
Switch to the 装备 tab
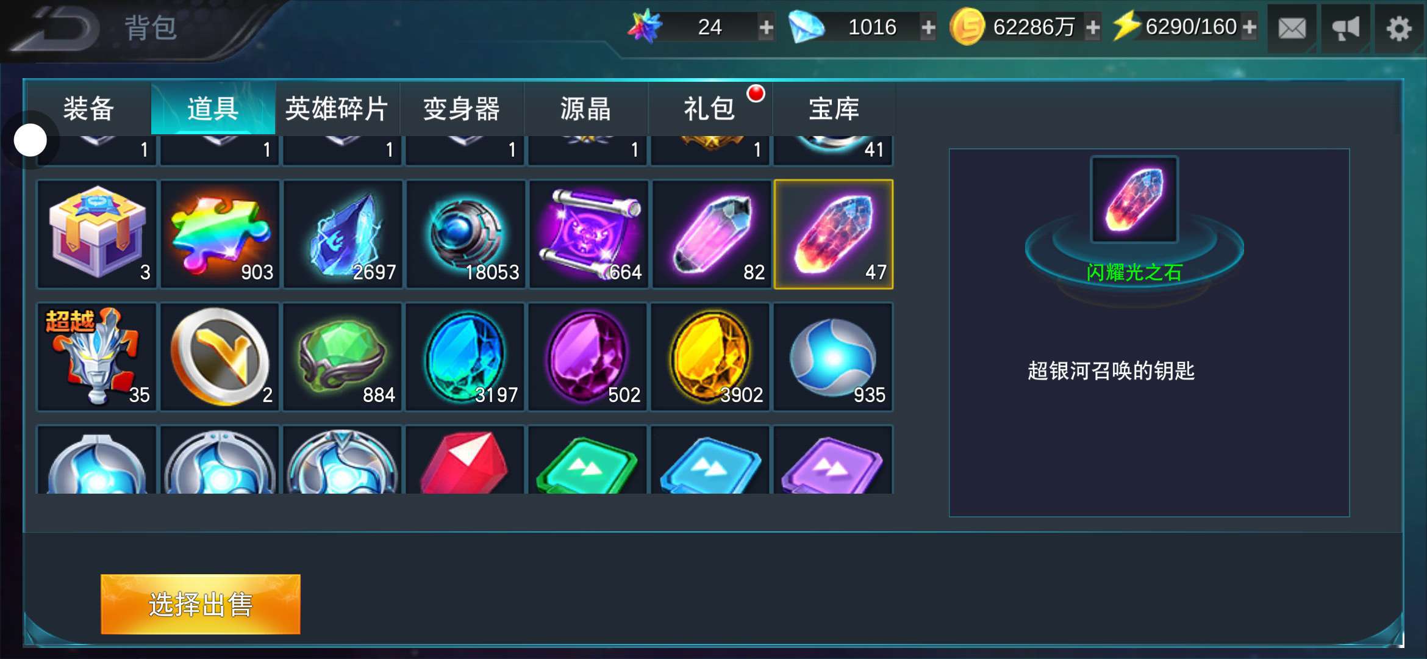click(89, 109)
